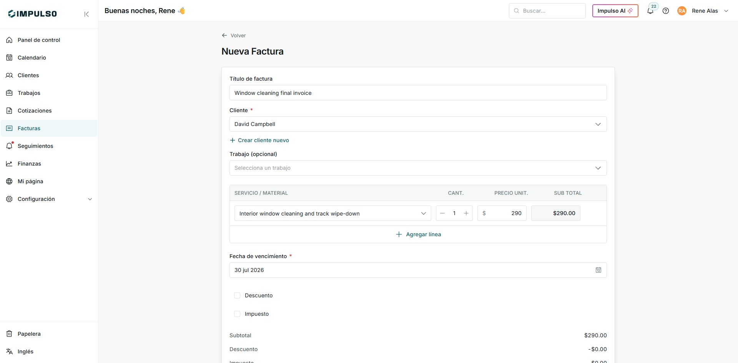Click the Trabajos briefcase icon
Screen dimensions: 738x363
(9, 93)
